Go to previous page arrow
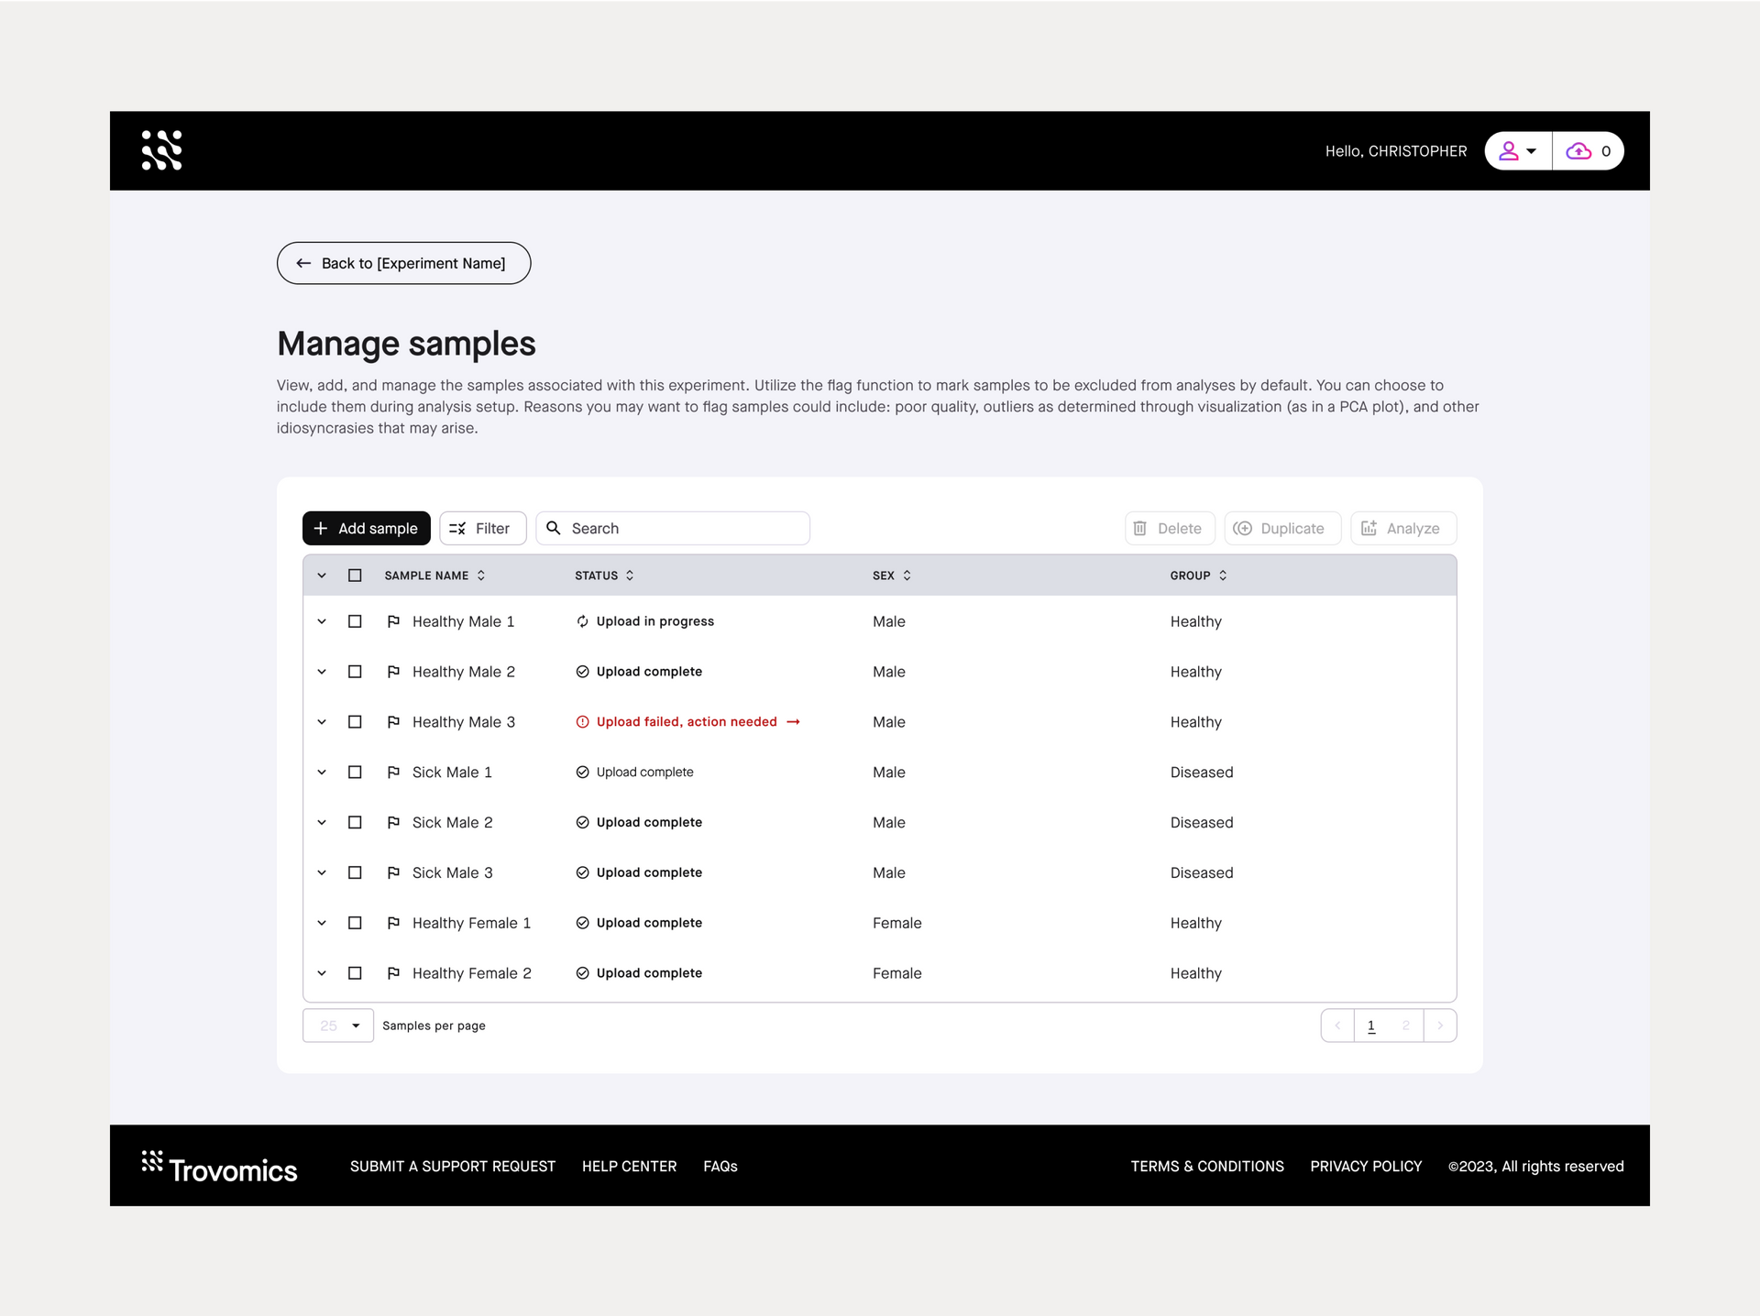 [1337, 1025]
